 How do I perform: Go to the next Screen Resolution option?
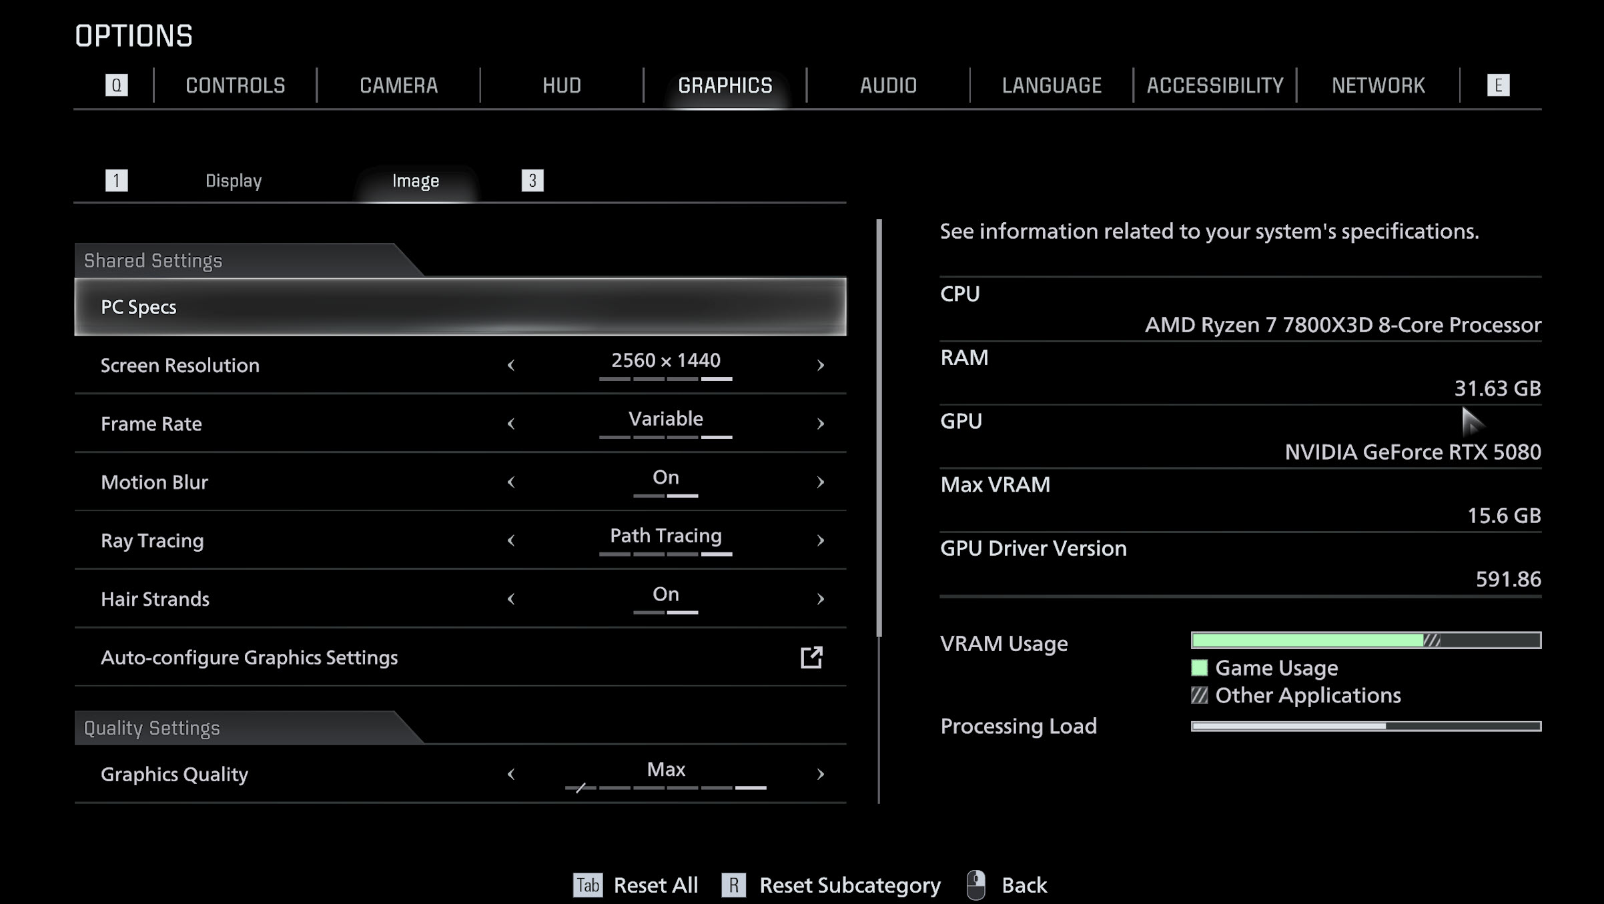click(x=820, y=366)
